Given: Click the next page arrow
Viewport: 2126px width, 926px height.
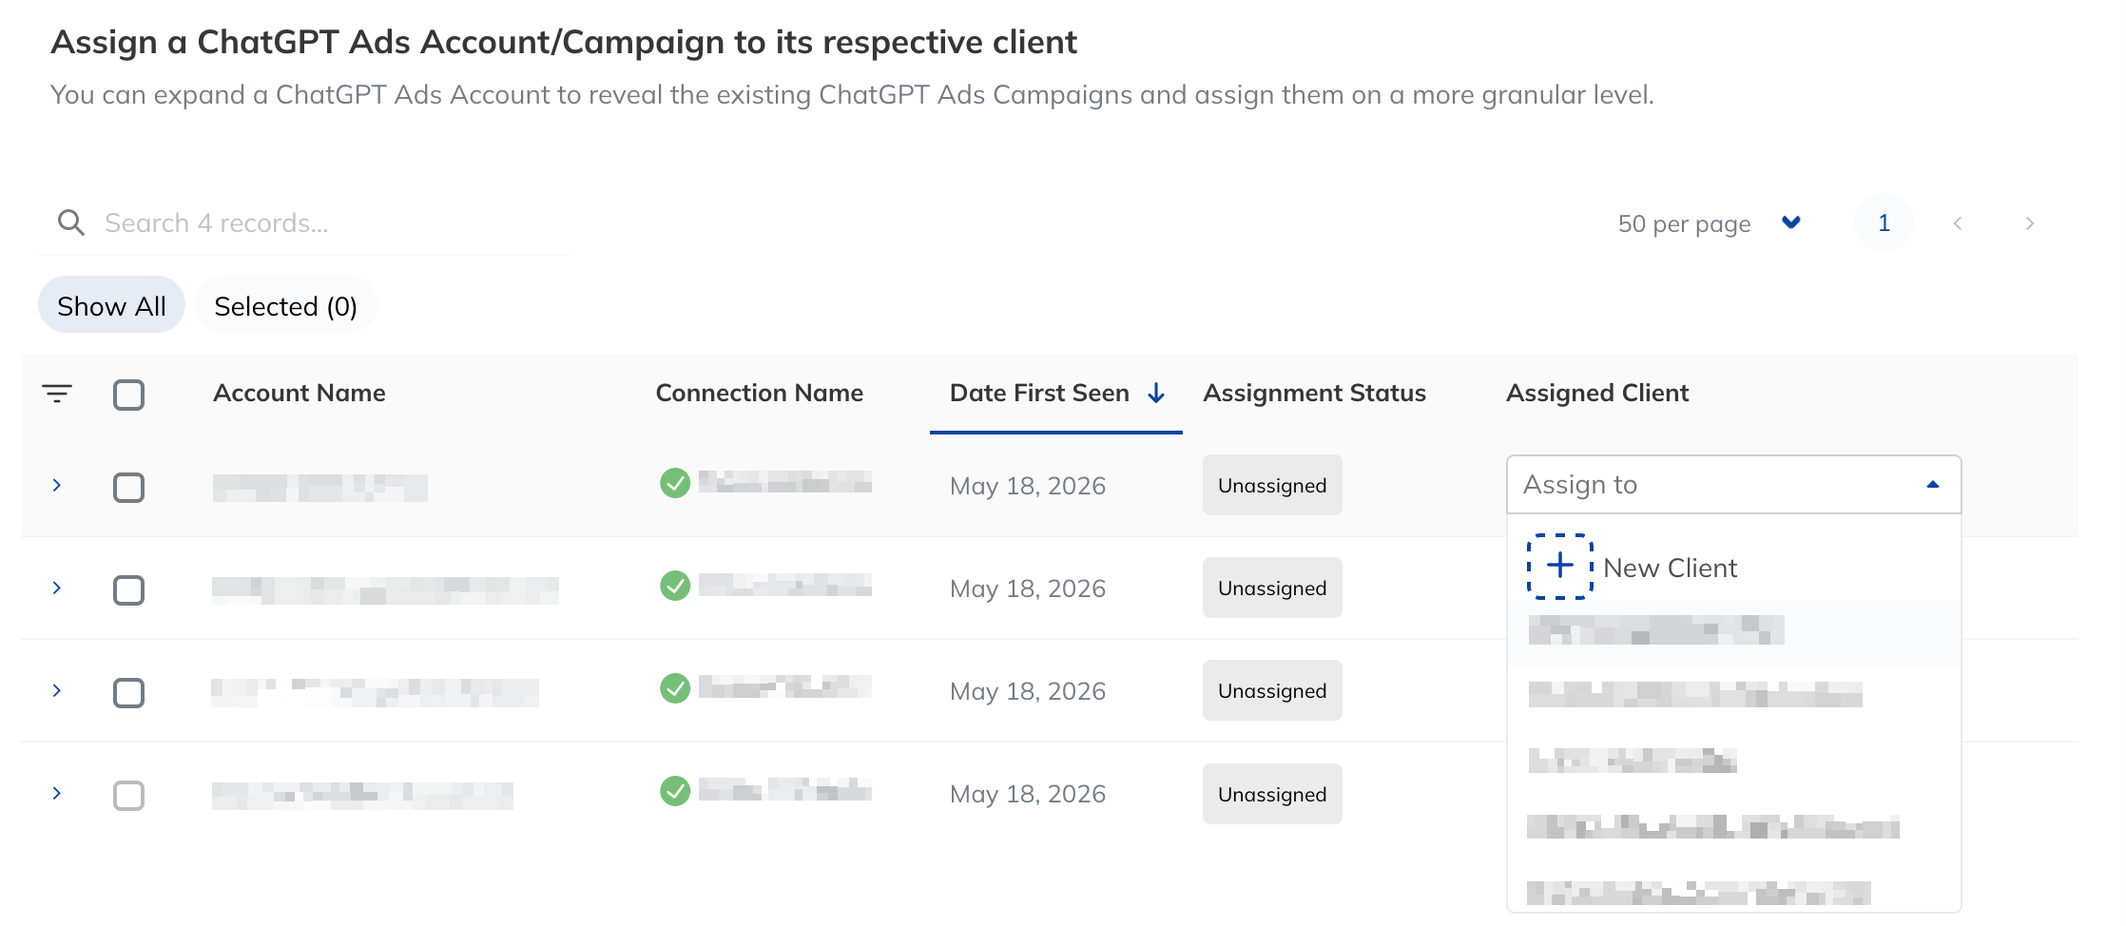Looking at the screenshot, I should [x=2030, y=223].
